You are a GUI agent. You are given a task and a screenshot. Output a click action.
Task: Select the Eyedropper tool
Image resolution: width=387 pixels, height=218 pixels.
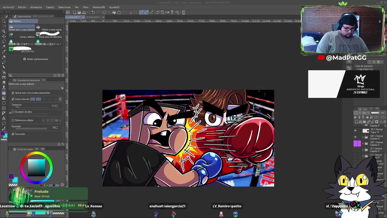point(4,52)
